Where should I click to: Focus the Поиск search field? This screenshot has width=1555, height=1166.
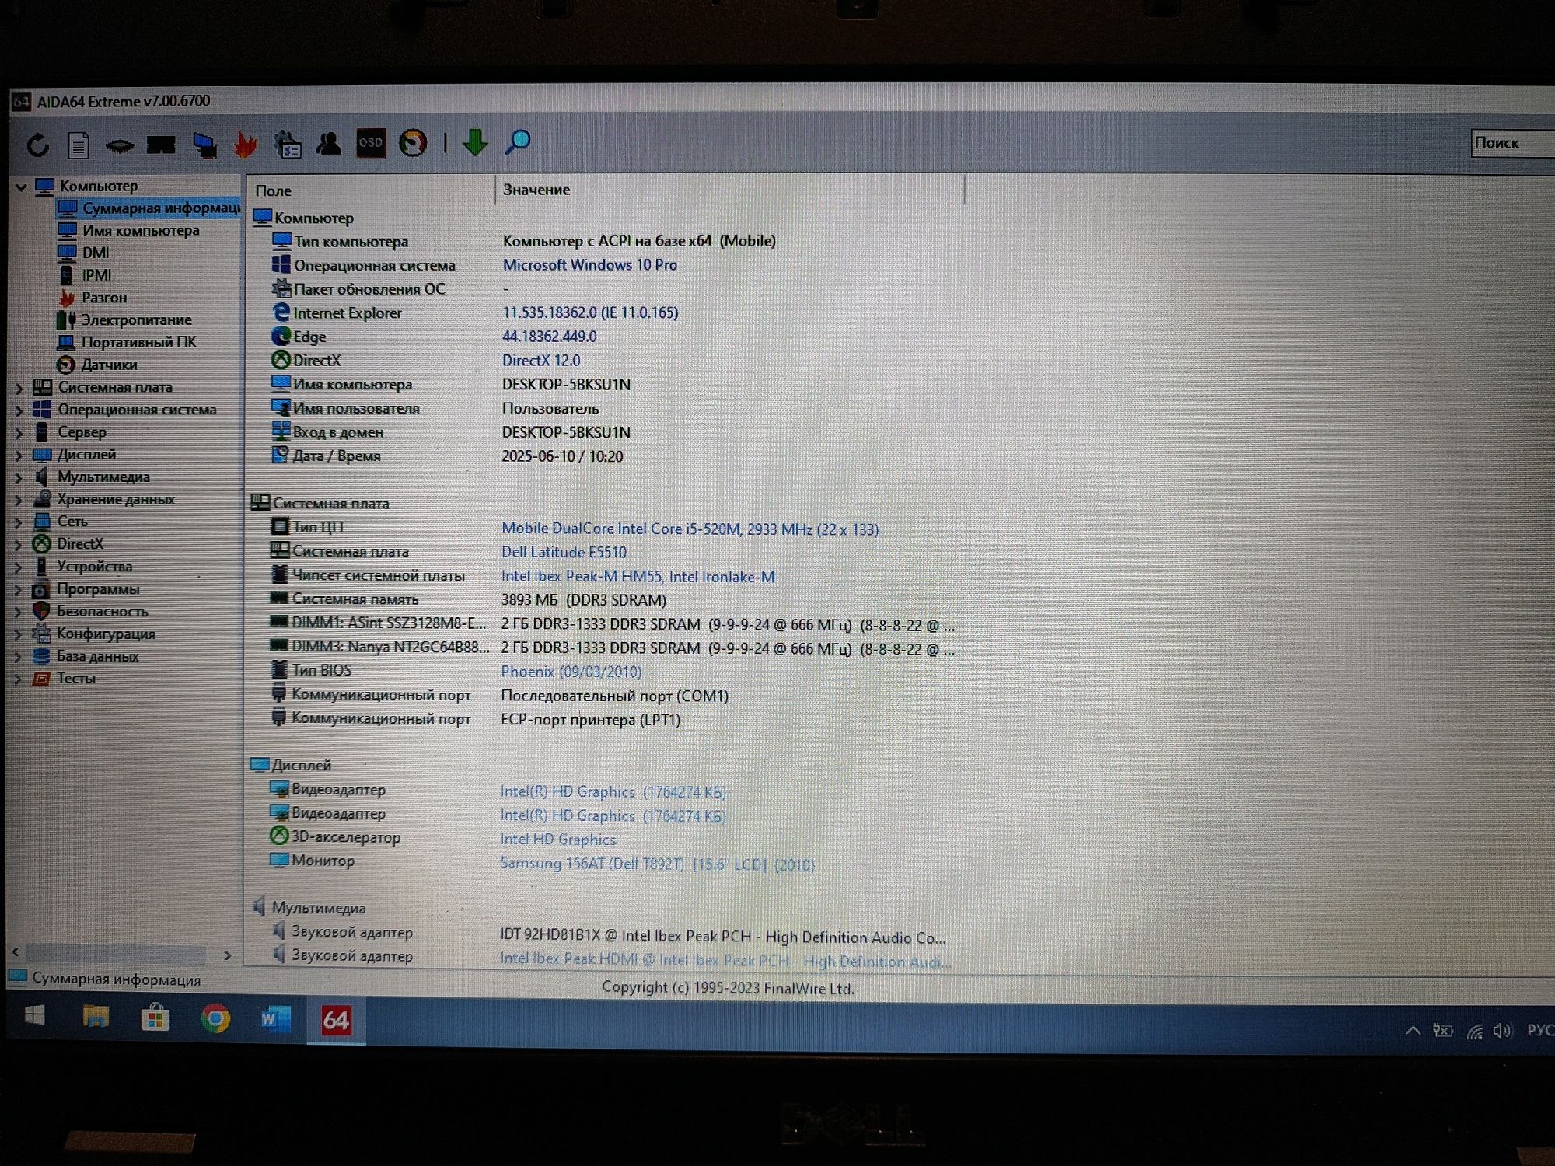(1512, 143)
